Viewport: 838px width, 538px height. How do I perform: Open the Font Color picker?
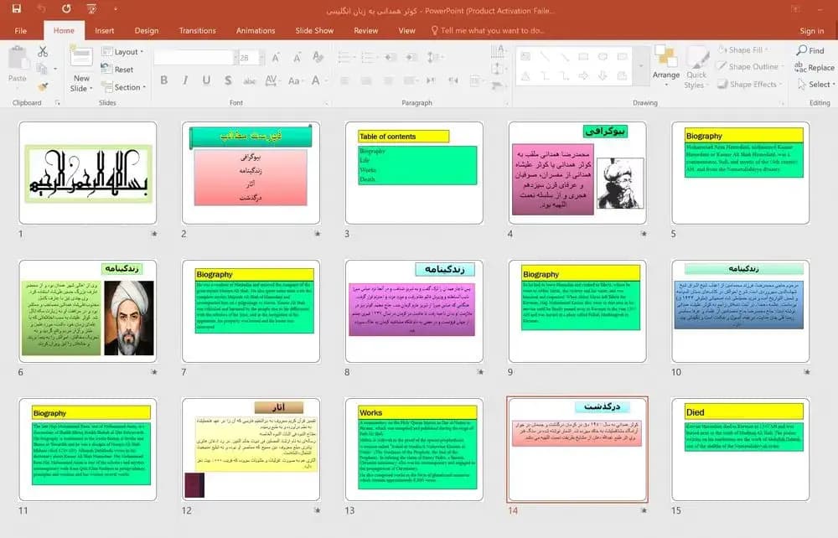[318, 80]
